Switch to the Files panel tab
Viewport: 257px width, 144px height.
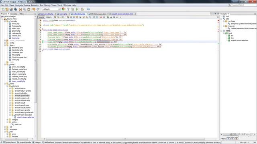22,14
